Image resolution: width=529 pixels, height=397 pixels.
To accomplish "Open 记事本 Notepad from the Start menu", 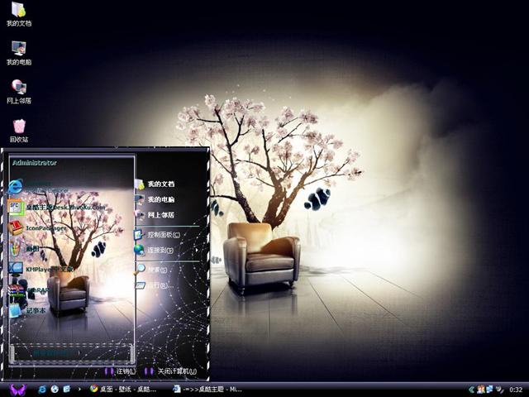I will [27, 310].
